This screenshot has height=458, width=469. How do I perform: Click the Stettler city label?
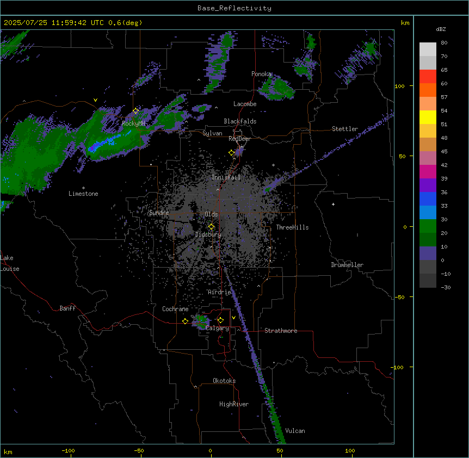tap(345, 129)
